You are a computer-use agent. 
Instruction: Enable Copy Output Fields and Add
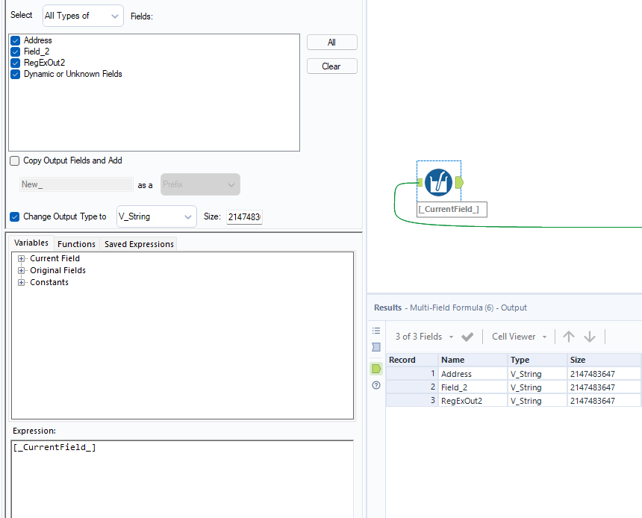click(13, 160)
